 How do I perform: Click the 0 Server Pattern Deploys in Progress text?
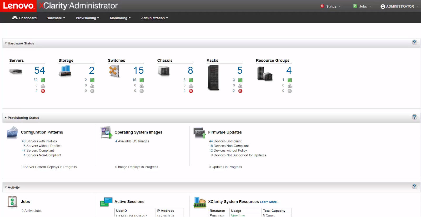[x=49, y=167]
